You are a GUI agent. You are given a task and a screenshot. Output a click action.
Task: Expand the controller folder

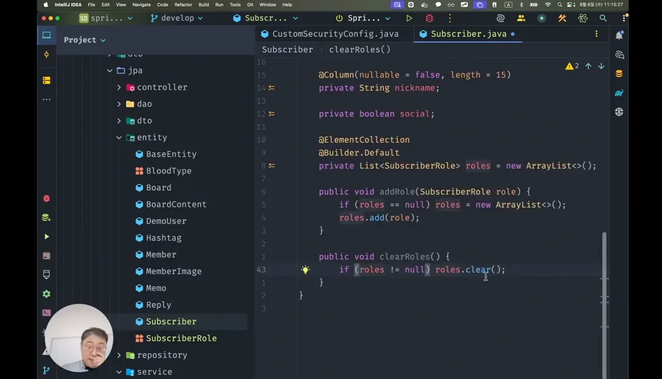[119, 87]
